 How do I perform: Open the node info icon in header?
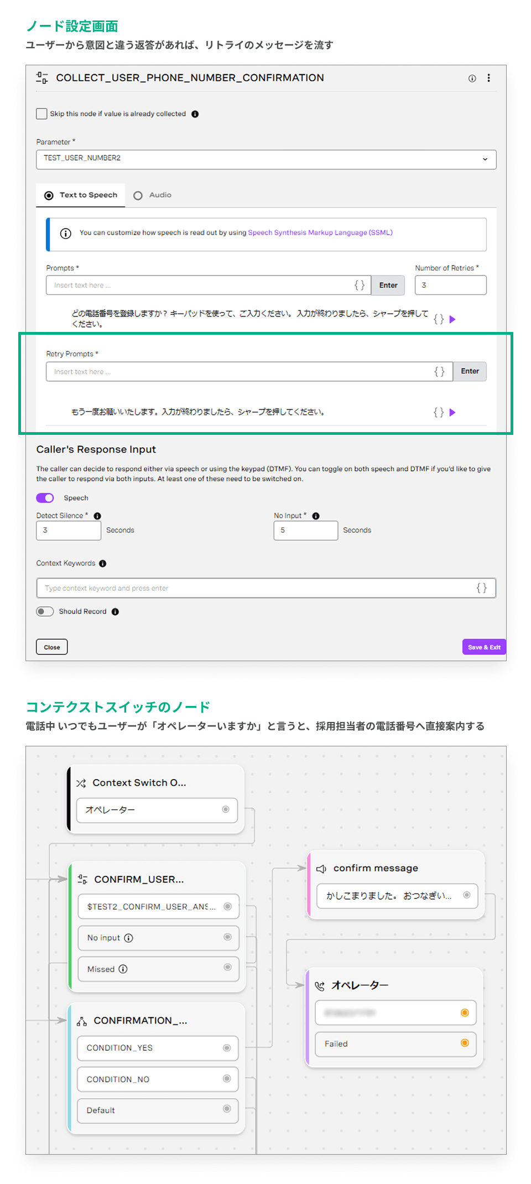coord(472,78)
